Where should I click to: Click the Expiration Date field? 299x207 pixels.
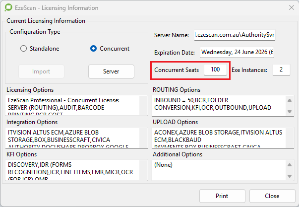click(237, 52)
